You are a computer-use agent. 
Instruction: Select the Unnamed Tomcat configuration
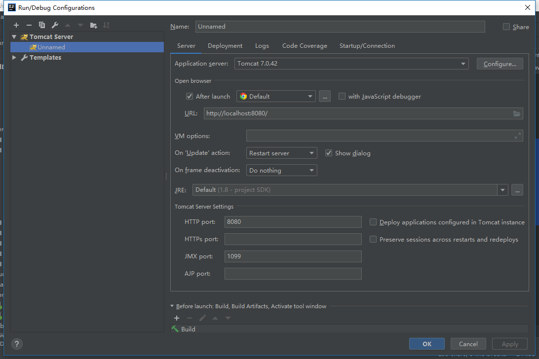tap(87, 47)
